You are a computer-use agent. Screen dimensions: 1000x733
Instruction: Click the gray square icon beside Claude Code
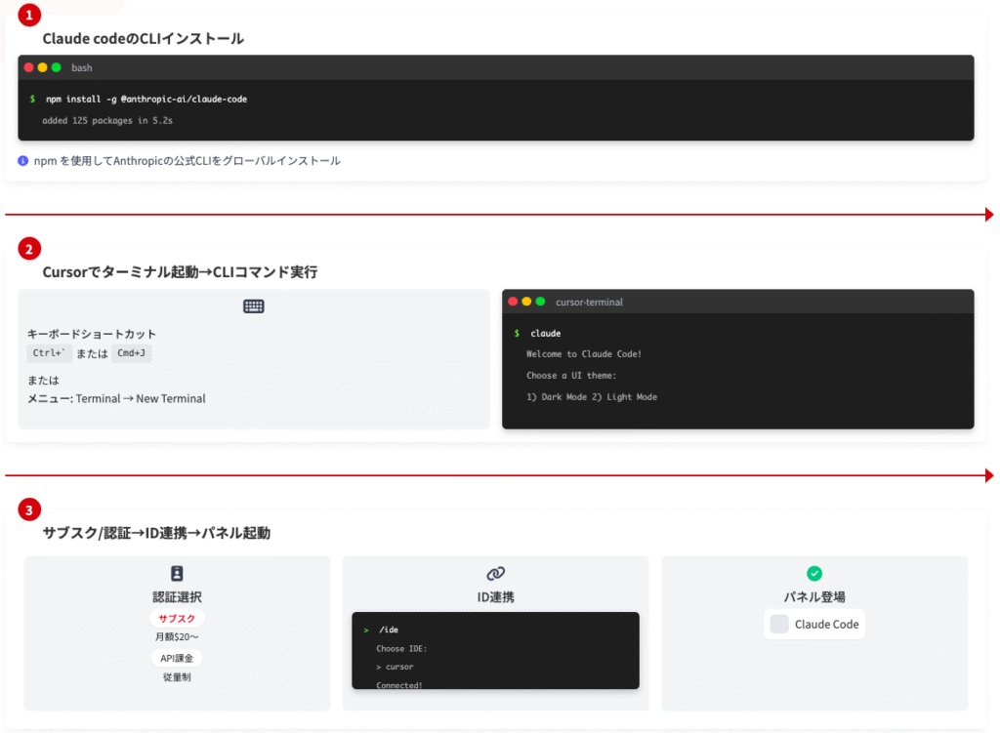coord(779,624)
